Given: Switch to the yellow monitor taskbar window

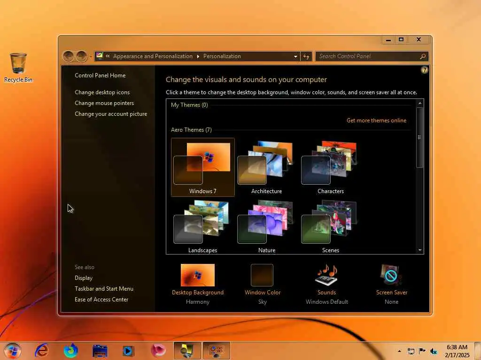Looking at the screenshot, I should point(187,351).
